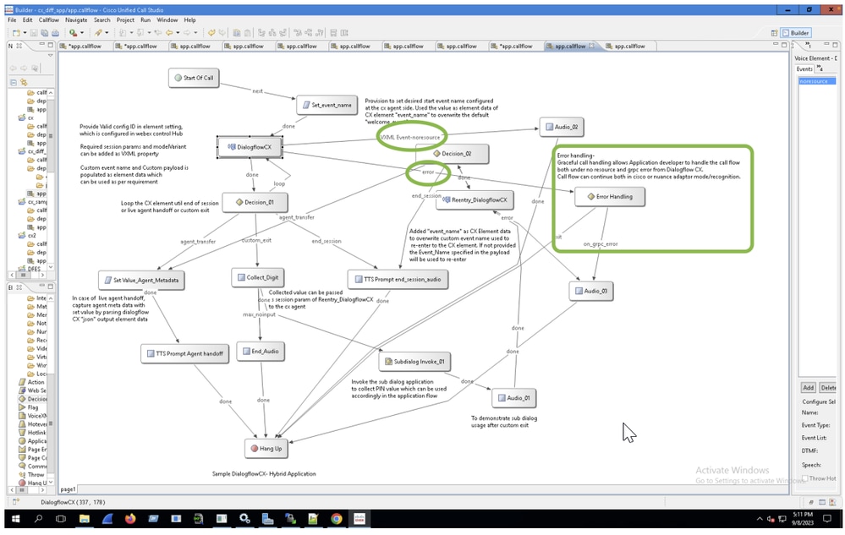
Task: Click the yellow back navigation arrow
Action: [169, 33]
